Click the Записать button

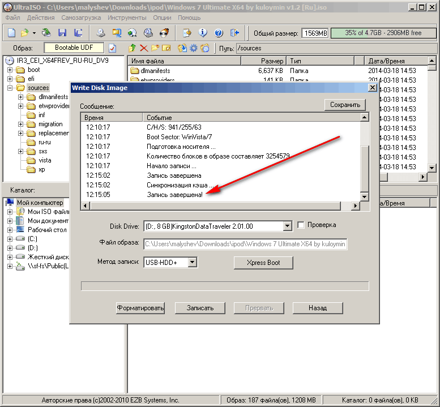coord(200,308)
